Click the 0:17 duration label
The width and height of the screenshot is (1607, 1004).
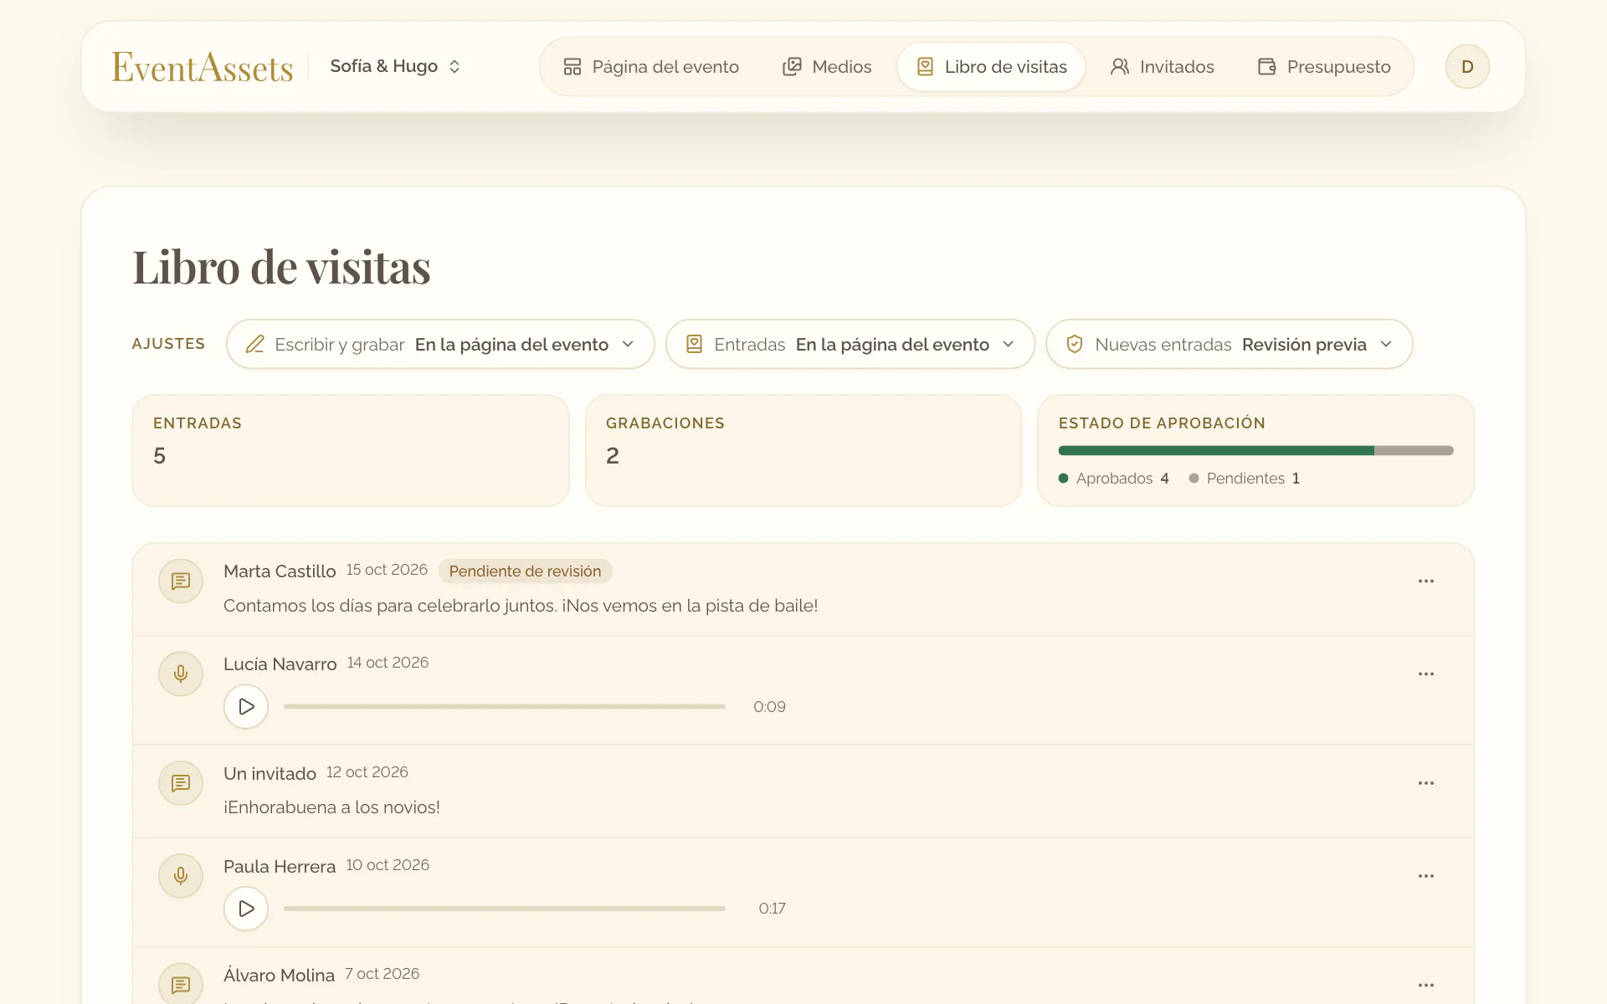(x=772, y=909)
